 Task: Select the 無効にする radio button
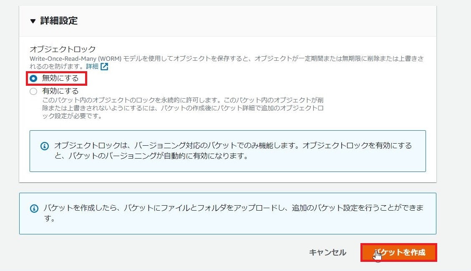click(33, 79)
